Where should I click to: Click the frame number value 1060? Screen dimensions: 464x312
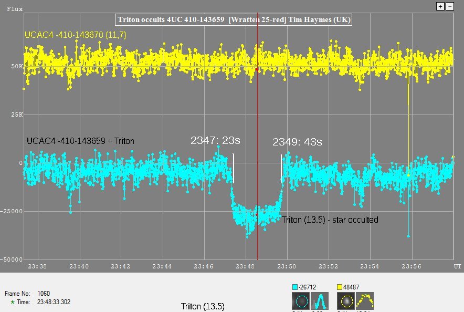tap(44, 293)
